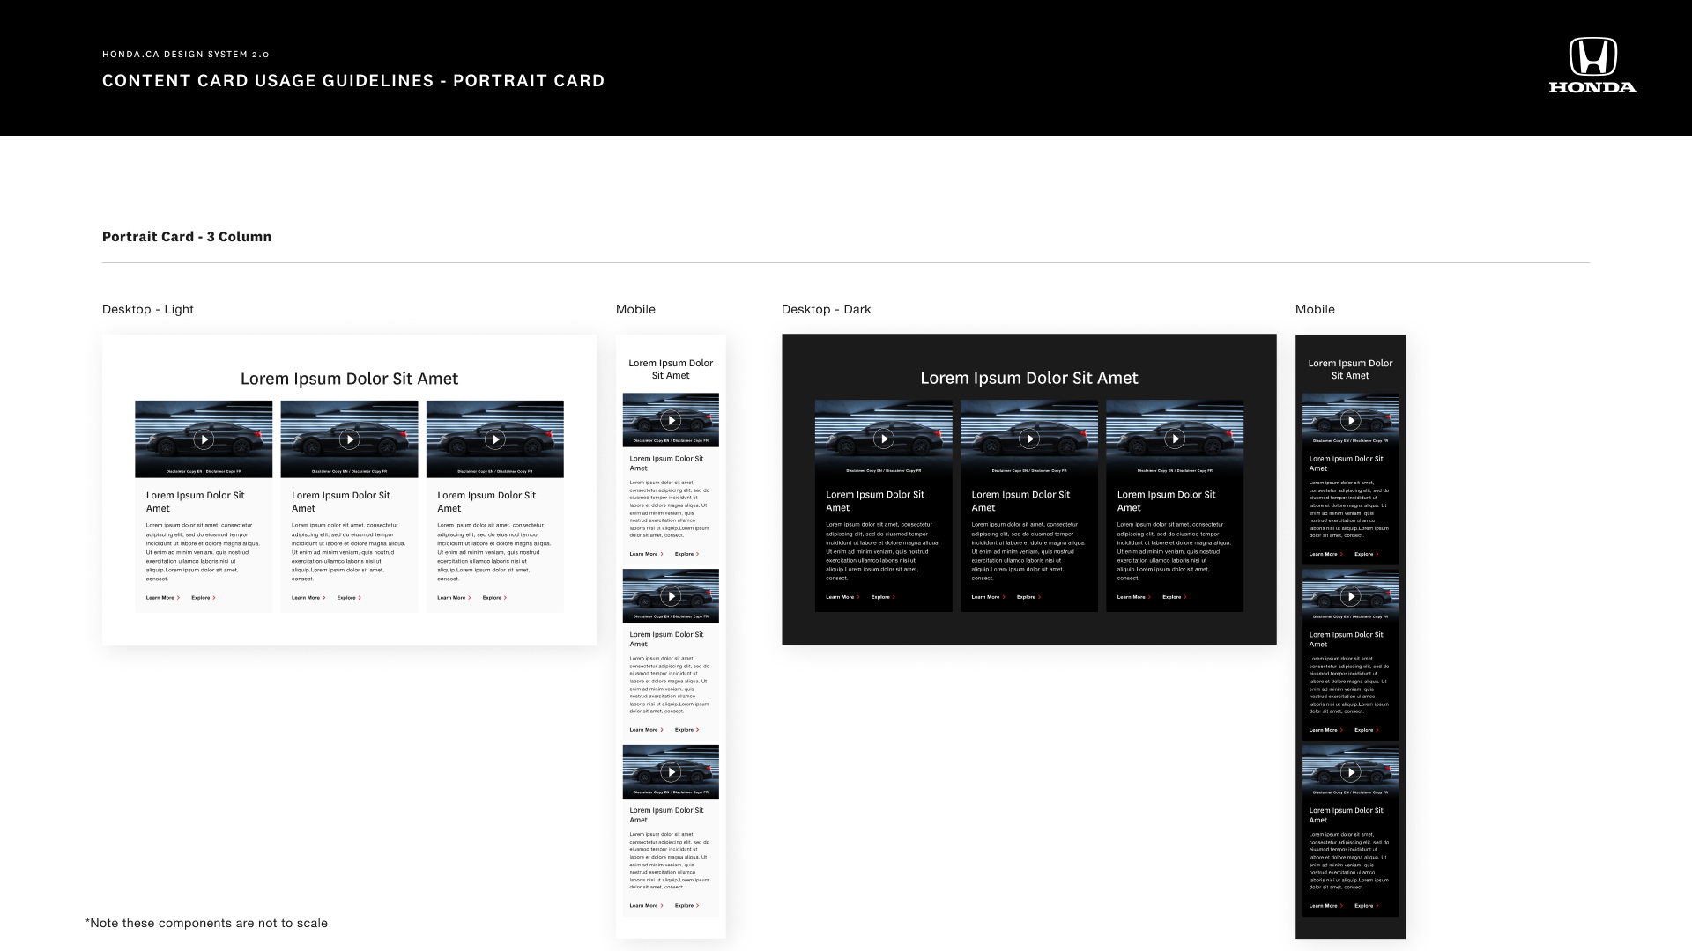1692x951 pixels.
Task: Click the right Desktop Dark card body paragraph
Action: click(x=1174, y=551)
